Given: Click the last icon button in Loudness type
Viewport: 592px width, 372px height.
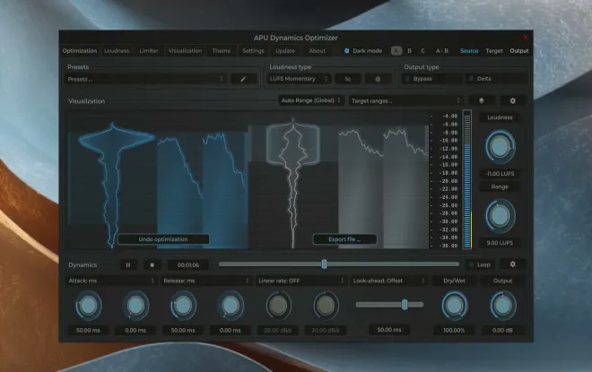Looking at the screenshot, I should tap(378, 79).
